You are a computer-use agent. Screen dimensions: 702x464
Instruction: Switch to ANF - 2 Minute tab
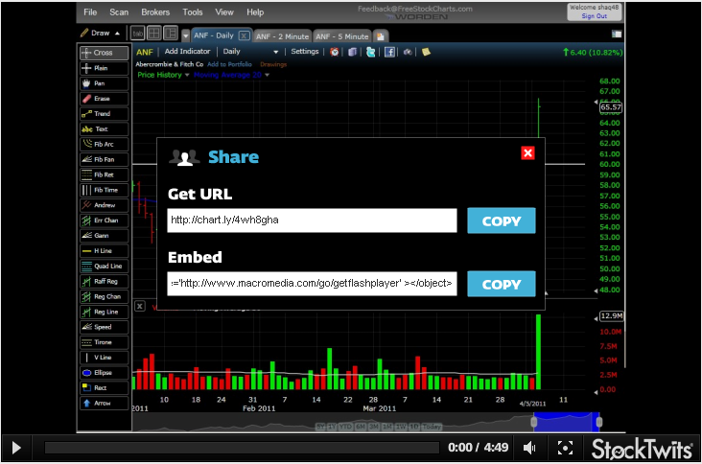pos(282,36)
